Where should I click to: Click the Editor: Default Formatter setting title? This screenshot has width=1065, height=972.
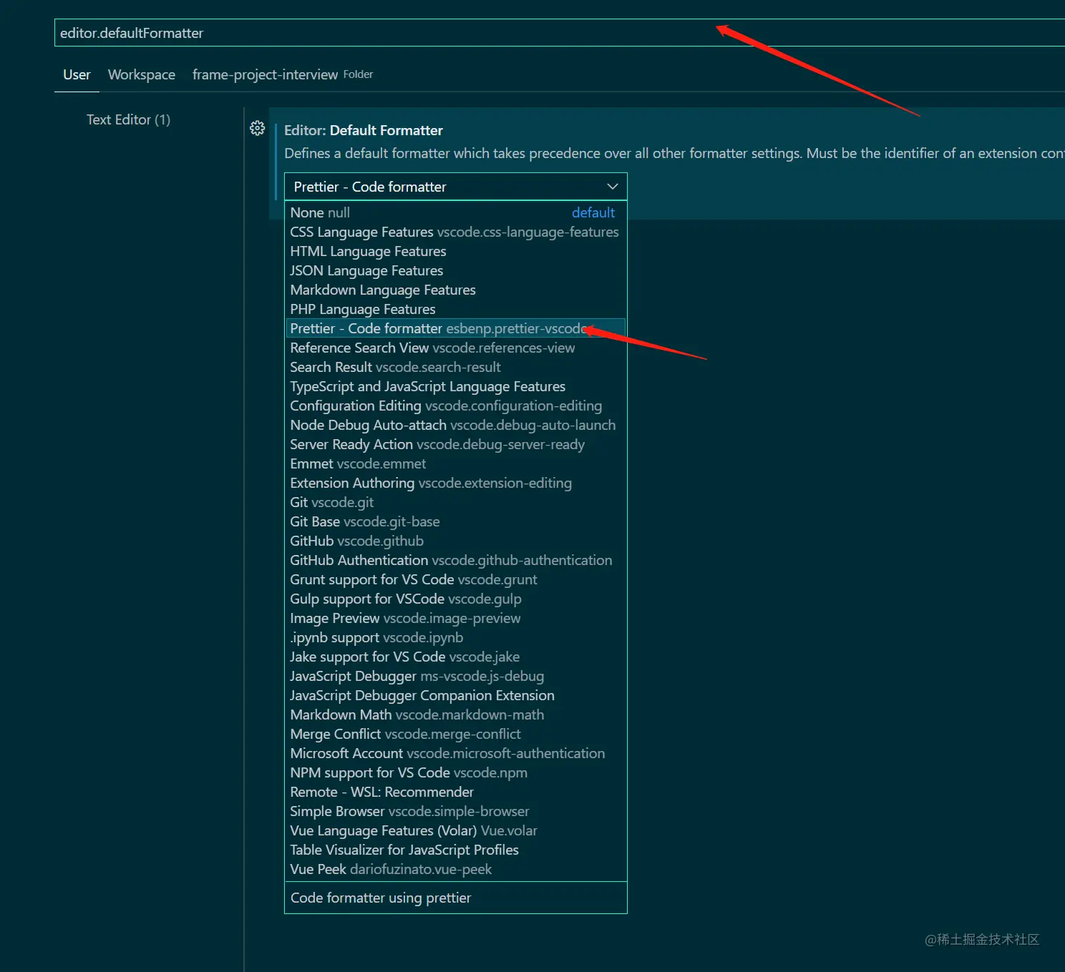click(x=364, y=130)
